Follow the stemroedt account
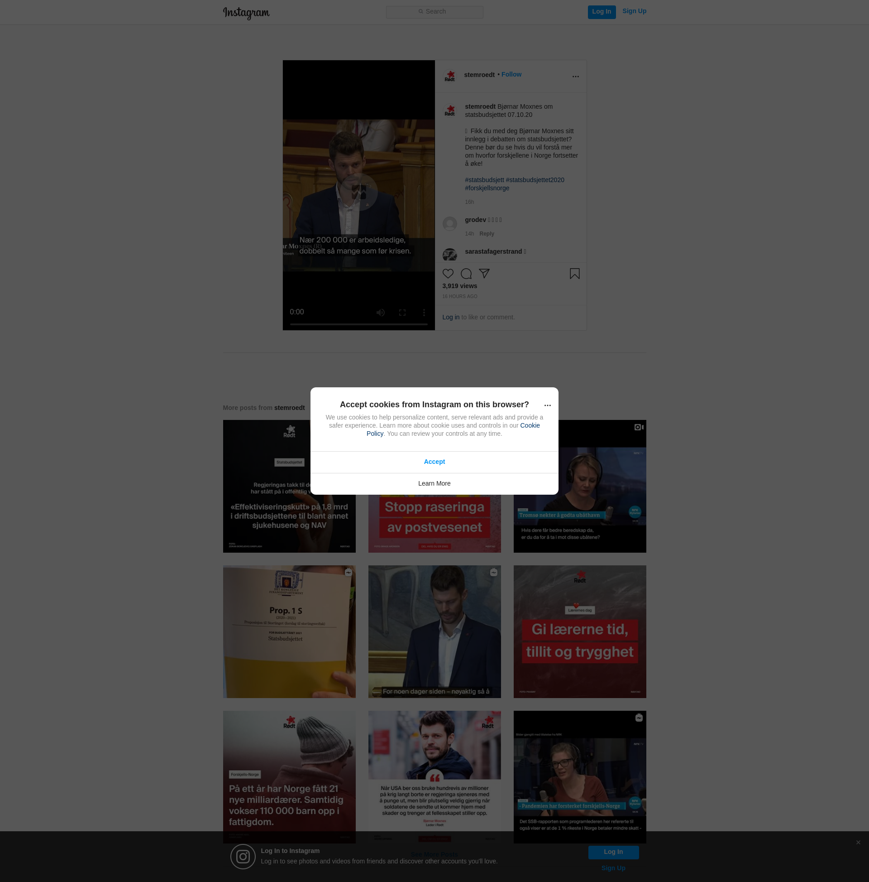The height and width of the screenshot is (882, 869). 511,74
